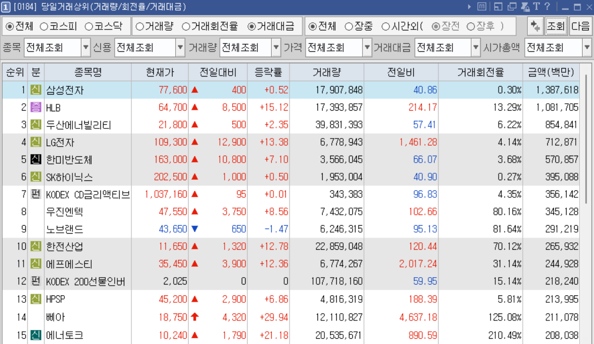This screenshot has width=594, height=344.
Task: Sort by the 종목명 column header
Action: [x=88, y=72]
